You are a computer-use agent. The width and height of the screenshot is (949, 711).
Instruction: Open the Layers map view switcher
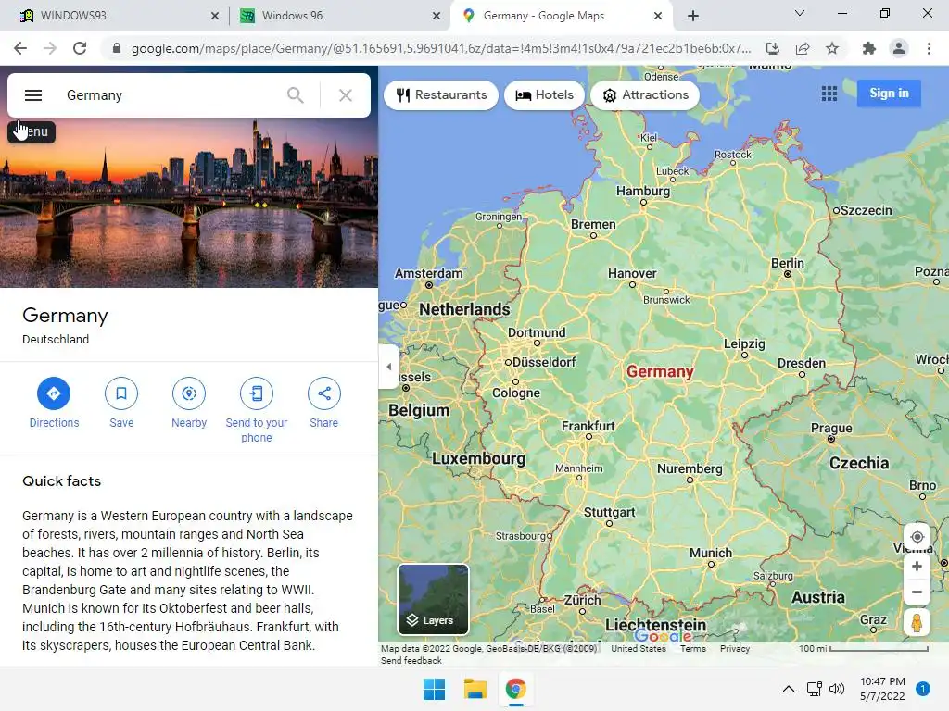[433, 599]
